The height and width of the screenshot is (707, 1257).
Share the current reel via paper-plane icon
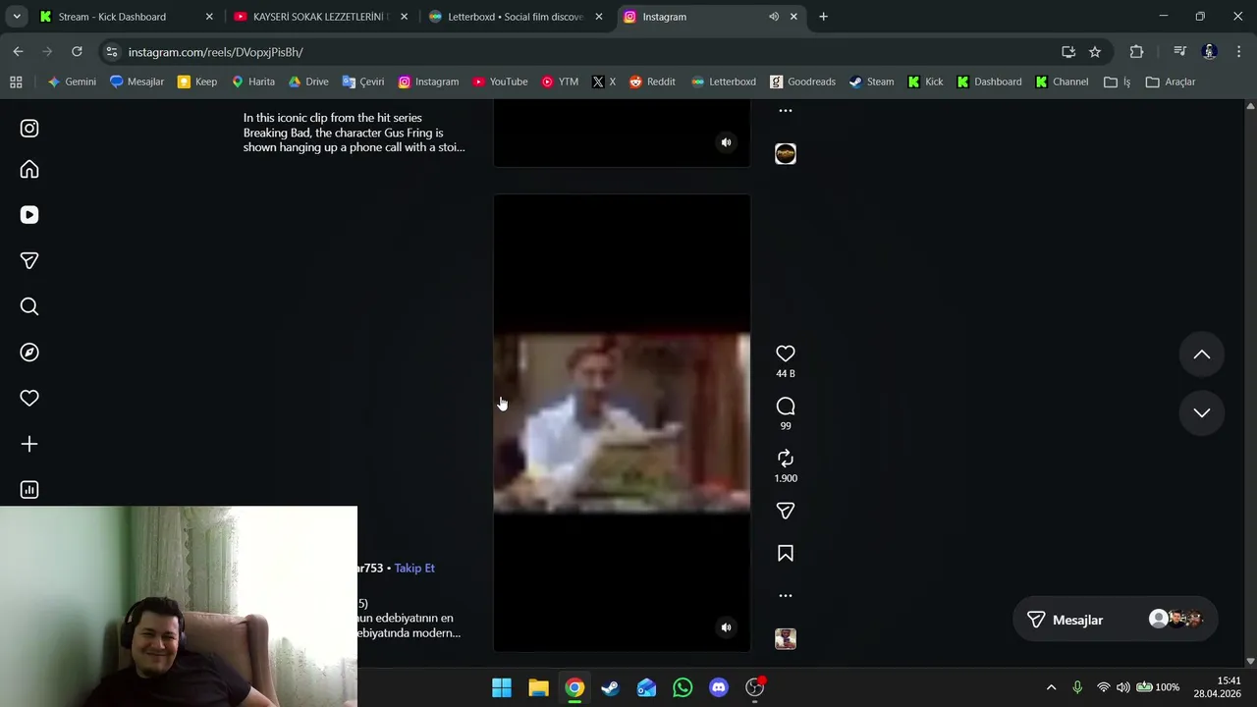pyautogui.click(x=786, y=511)
